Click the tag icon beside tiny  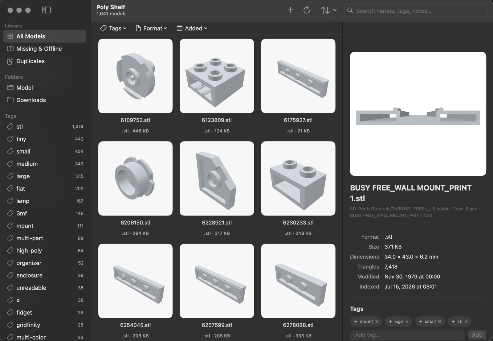pos(10,139)
